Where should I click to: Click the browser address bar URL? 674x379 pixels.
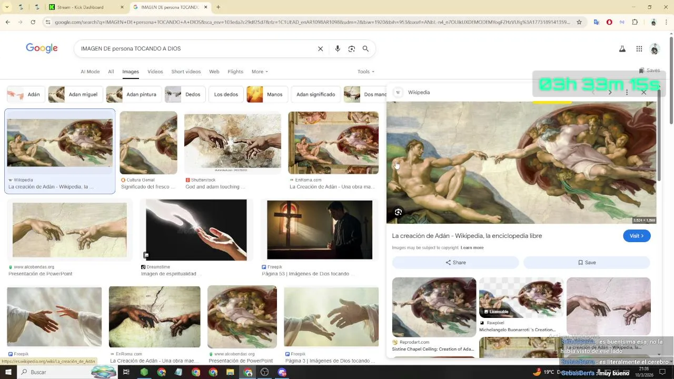(x=312, y=22)
